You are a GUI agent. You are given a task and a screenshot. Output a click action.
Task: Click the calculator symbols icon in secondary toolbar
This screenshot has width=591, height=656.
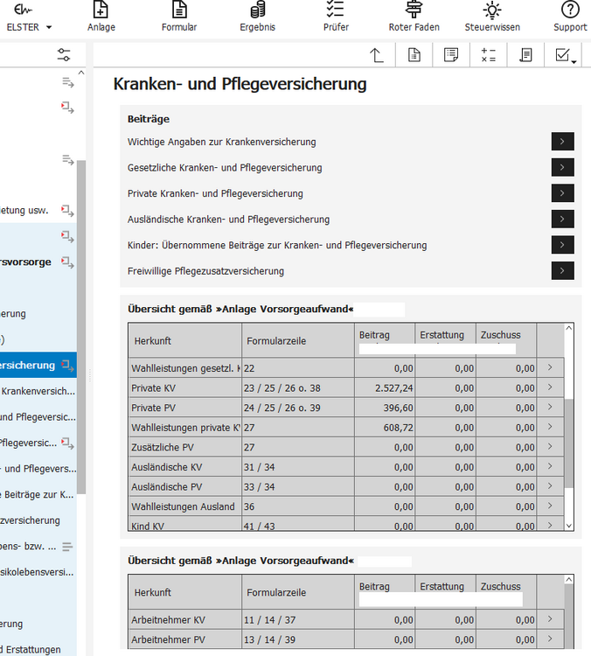click(488, 55)
